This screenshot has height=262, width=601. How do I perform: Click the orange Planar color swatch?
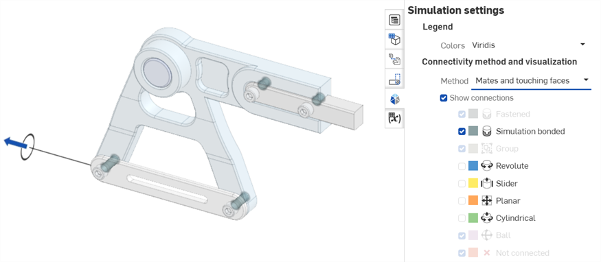coord(473,200)
